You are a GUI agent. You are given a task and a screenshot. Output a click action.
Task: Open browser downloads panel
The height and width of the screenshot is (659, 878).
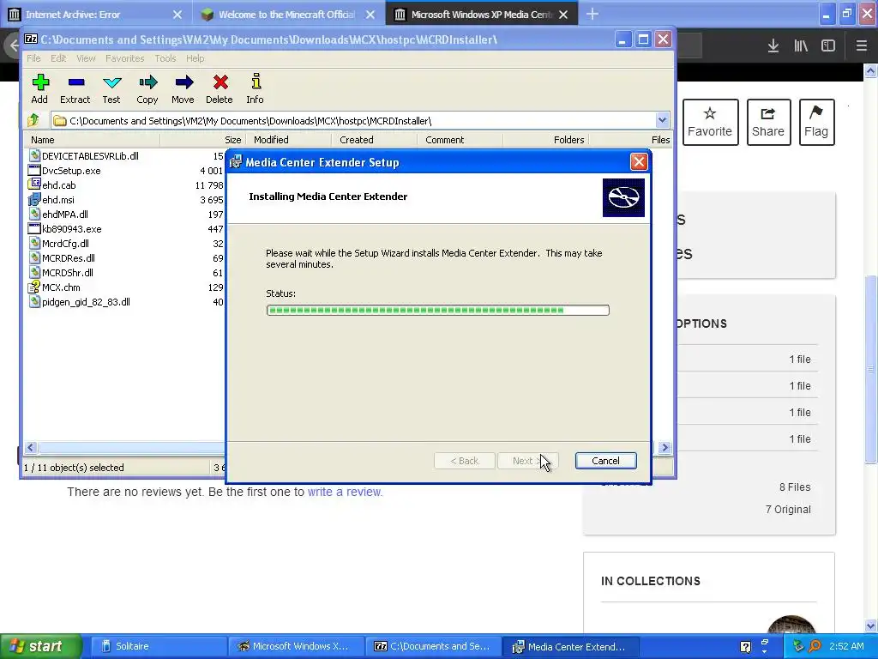[773, 45]
